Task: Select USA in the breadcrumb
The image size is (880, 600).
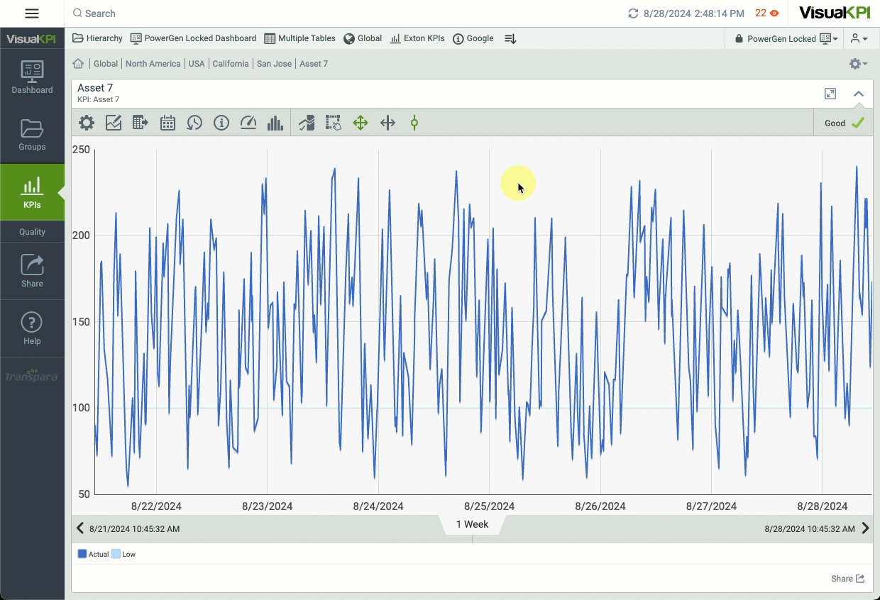Action: (x=197, y=64)
